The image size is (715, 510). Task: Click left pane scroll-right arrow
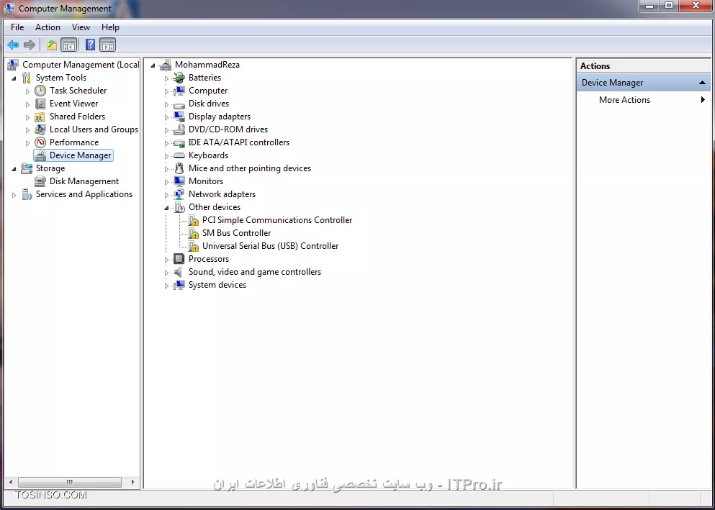point(132,482)
